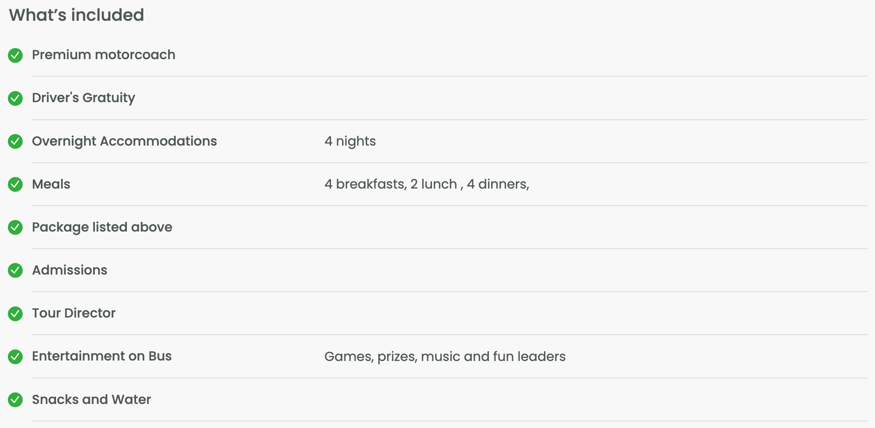Click the green checkmark beside Premium motorcoach

[15, 55]
